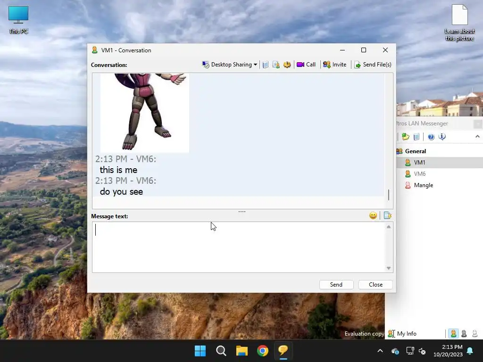483x362 pixels.
Task: Click the message box scroll-down arrow
Action: coord(389,268)
